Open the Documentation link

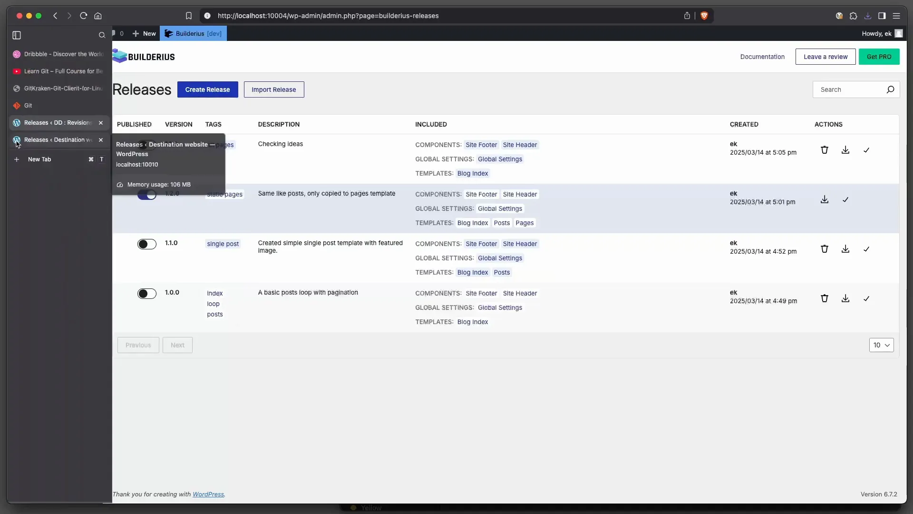click(762, 57)
